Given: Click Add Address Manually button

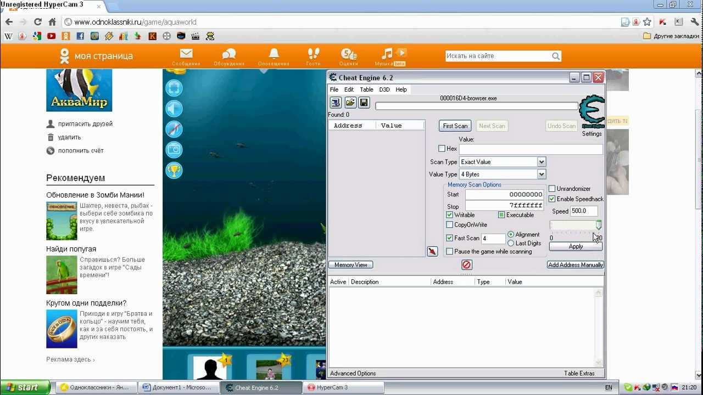Looking at the screenshot, I should click(x=576, y=265).
